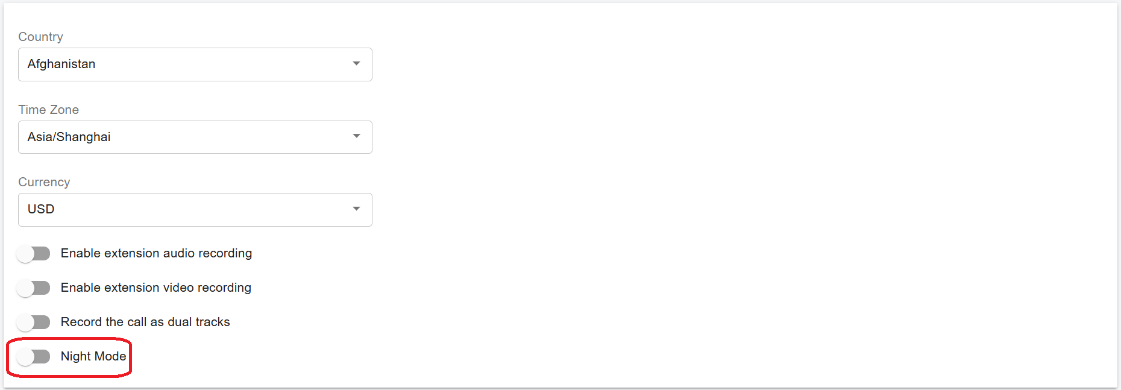1121x390 pixels.
Task: Click the Night Mode label text
Action: pyautogui.click(x=93, y=357)
